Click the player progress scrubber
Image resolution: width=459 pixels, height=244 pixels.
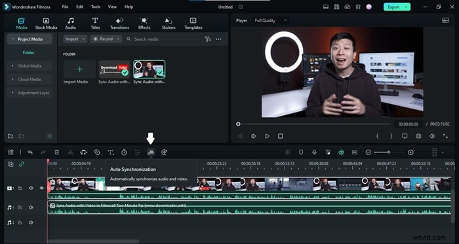pos(238,124)
